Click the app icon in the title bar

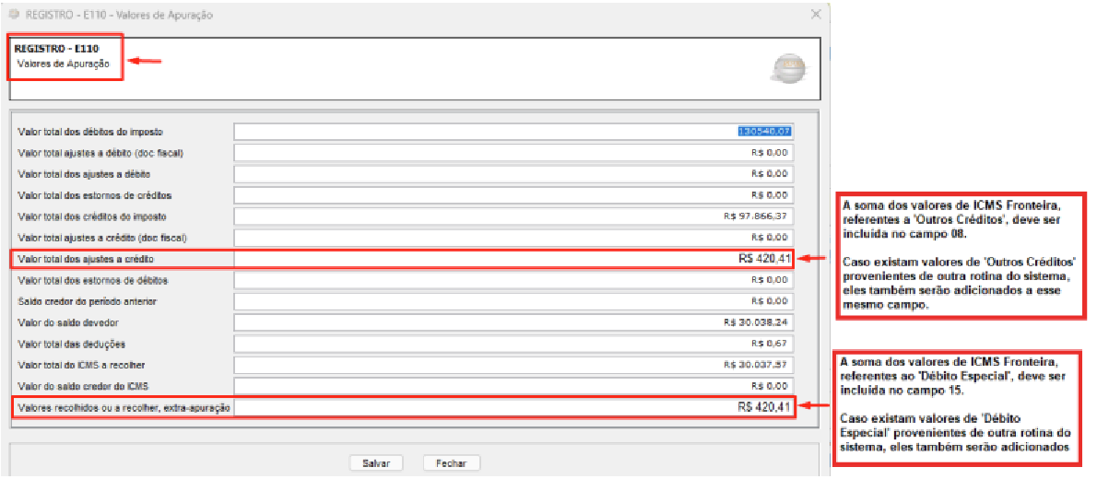13,14
